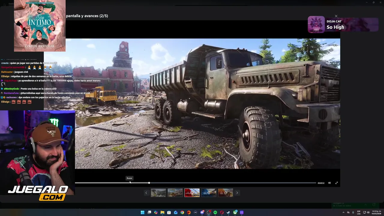Open Microsoft Store from the taskbar

(x=169, y=212)
